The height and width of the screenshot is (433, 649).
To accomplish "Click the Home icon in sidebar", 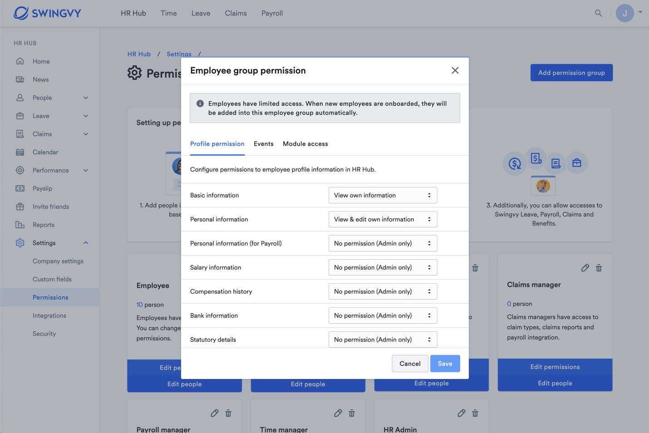I will [x=20, y=61].
